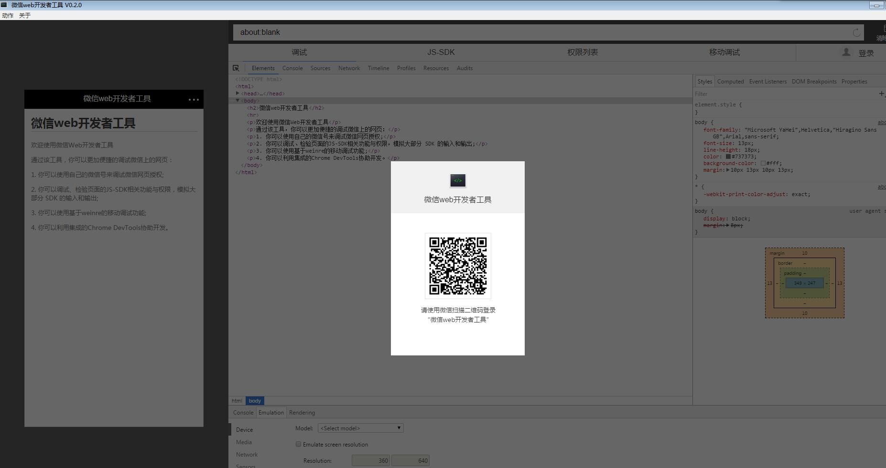The width and height of the screenshot is (886, 468).
Task: Click the QR code image
Action: tap(458, 266)
